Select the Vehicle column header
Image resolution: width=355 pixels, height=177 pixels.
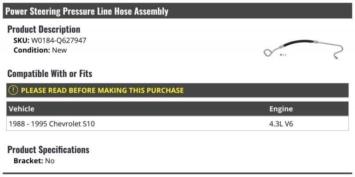click(21, 109)
